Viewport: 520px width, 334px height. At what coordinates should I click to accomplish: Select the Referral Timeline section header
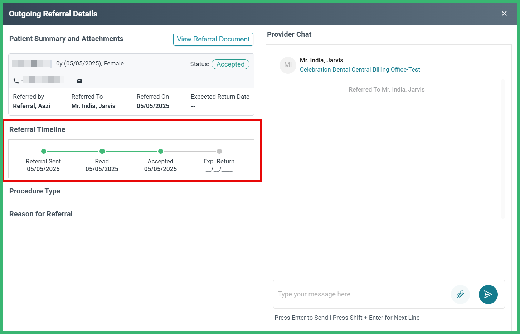pos(37,129)
